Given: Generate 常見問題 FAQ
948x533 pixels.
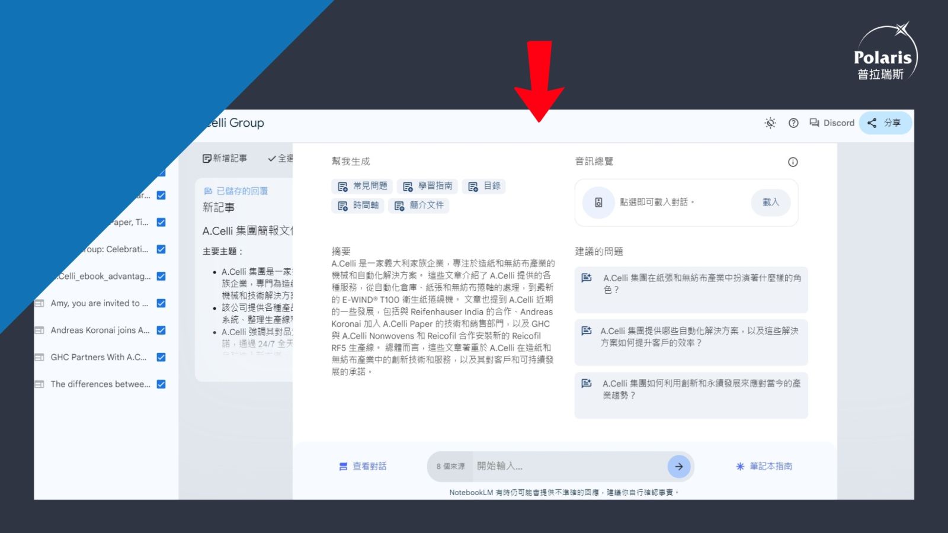Looking at the screenshot, I should (362, 186).
